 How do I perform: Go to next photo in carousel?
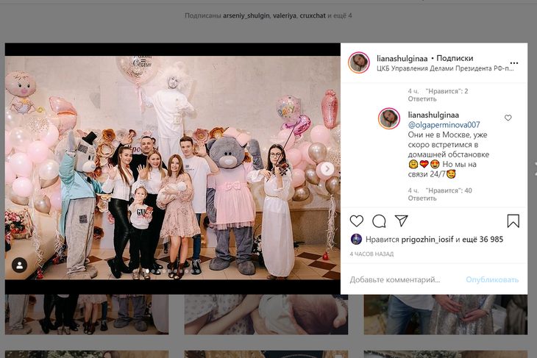[x=327, y=169]
